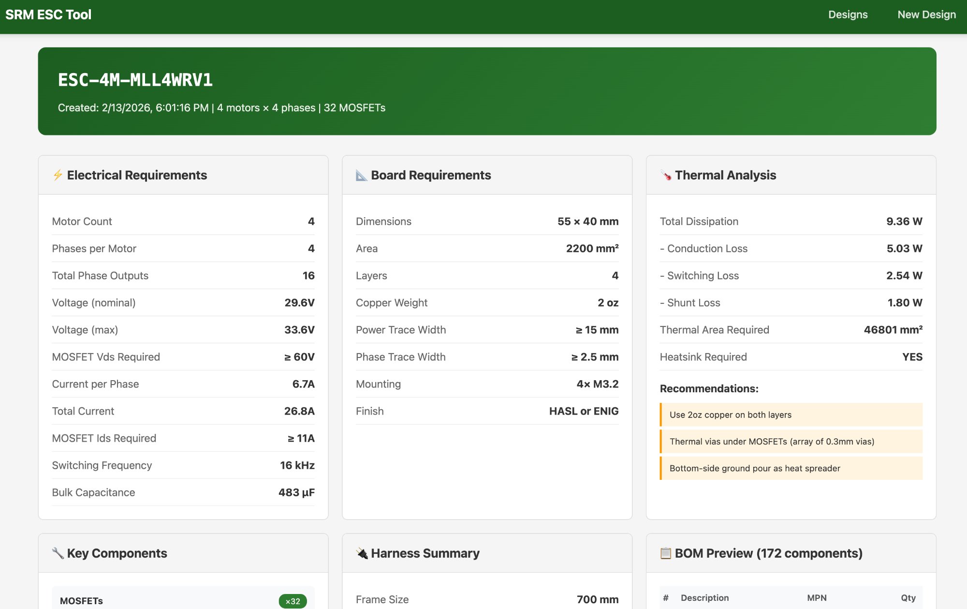Click the Electrical Requirements panel header
This screenshot has width=967, height=609.
(137, 175)
